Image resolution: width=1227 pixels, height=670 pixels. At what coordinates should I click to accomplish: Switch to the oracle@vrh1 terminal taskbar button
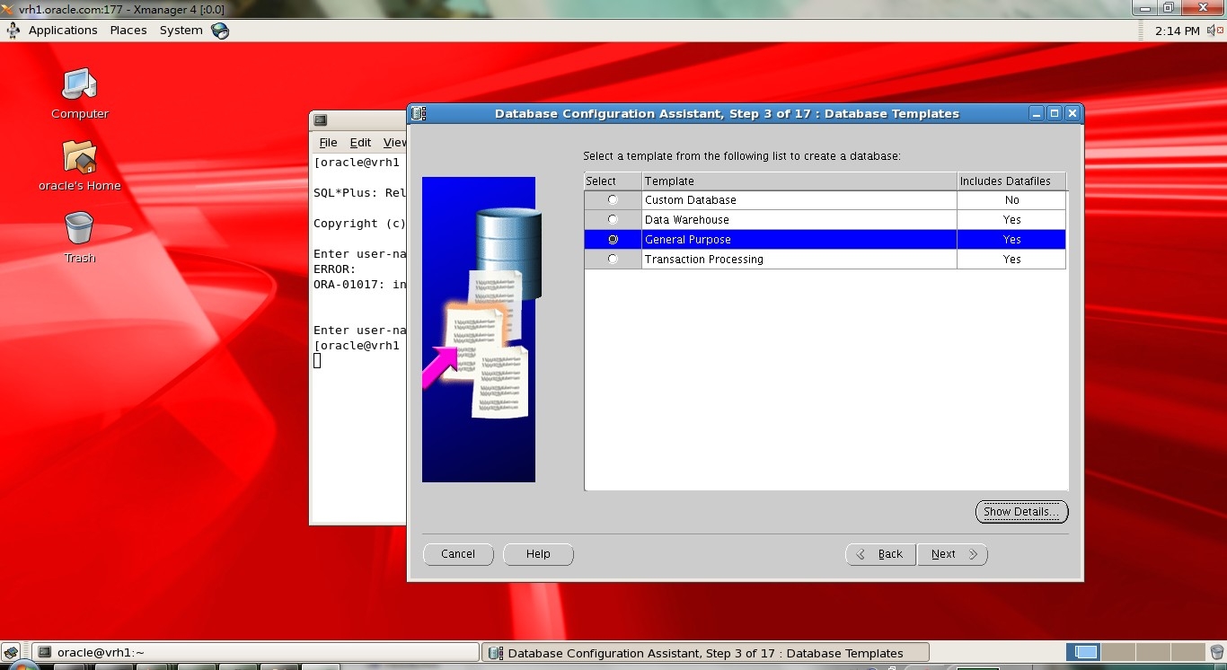[256, 653]
